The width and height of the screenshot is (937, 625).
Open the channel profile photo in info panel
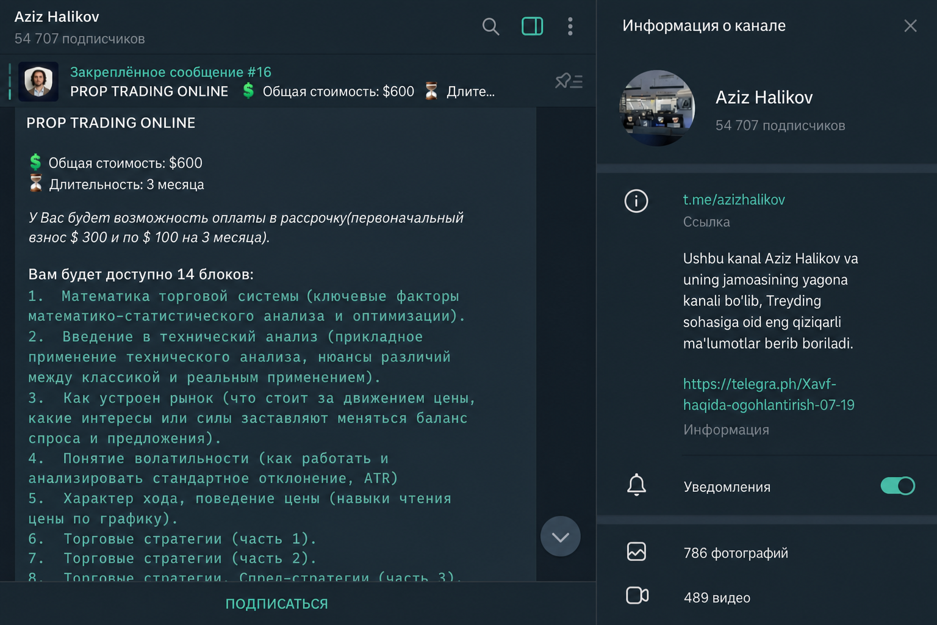click(x=657, y=108)
